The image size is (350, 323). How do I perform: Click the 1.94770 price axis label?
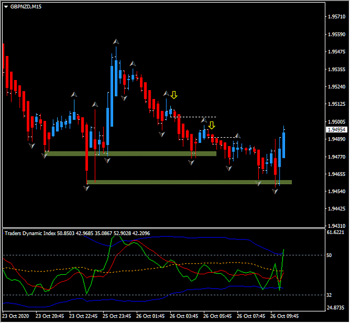point(337,157)
